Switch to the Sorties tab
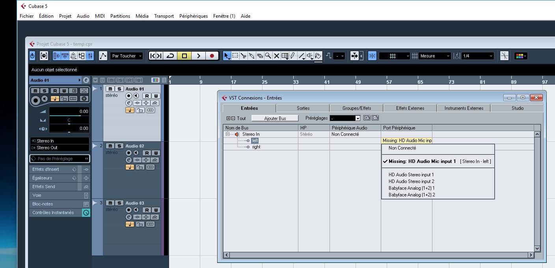The height and width of the screenshot is (268, 555). [x=303, y=108]
